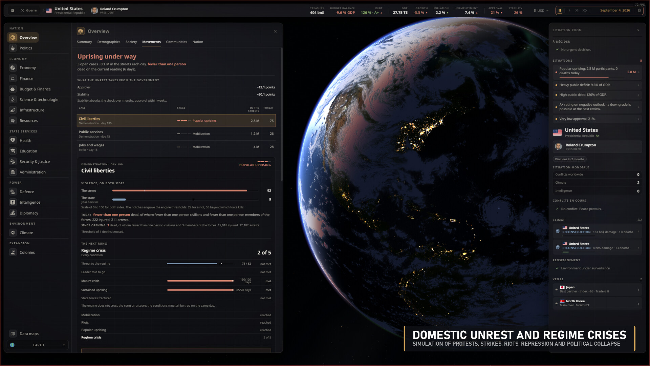650x366 pixels.
Task: Open the Science & technologie icon
Action: pos(13,100)
